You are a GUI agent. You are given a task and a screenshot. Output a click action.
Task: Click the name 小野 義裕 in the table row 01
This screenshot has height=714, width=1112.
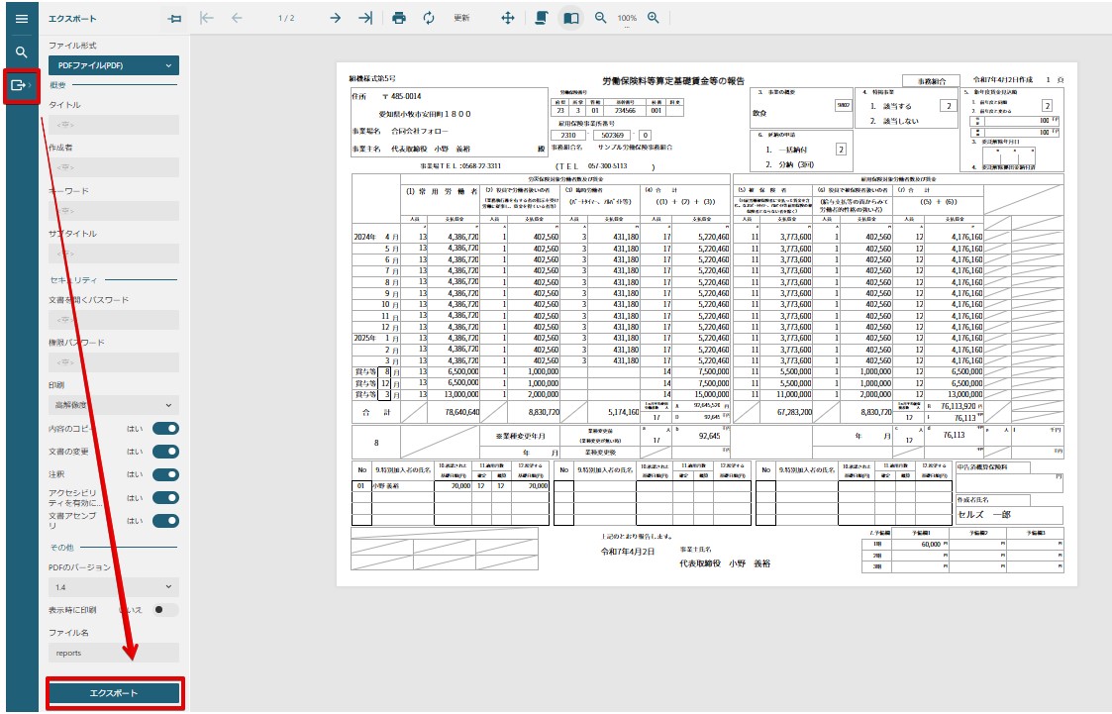pyautogui.click(x=386, y=486)
